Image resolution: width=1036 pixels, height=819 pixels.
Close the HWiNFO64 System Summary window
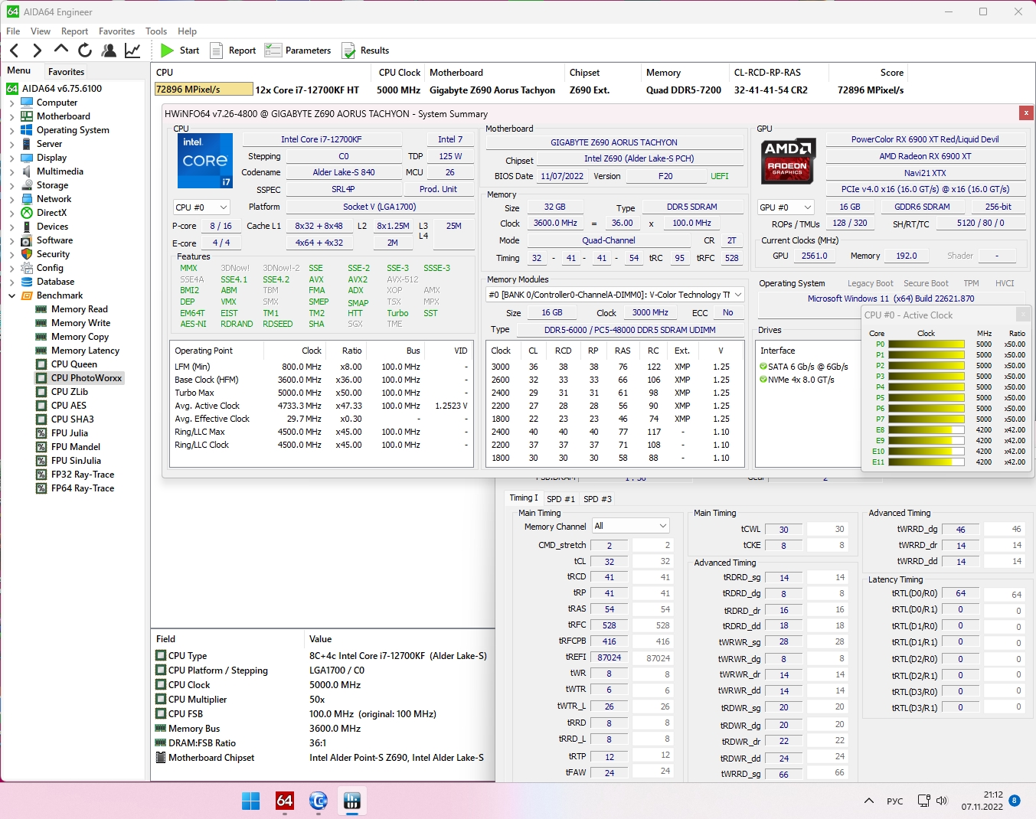coord(1026,113)
